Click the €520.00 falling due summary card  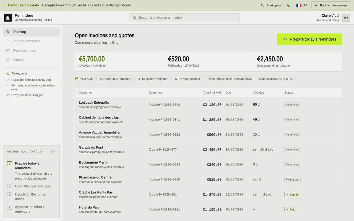[x=208, y=61]
